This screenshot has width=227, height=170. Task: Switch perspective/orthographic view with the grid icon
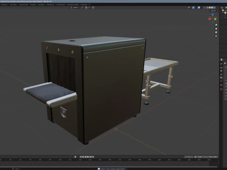216,36
